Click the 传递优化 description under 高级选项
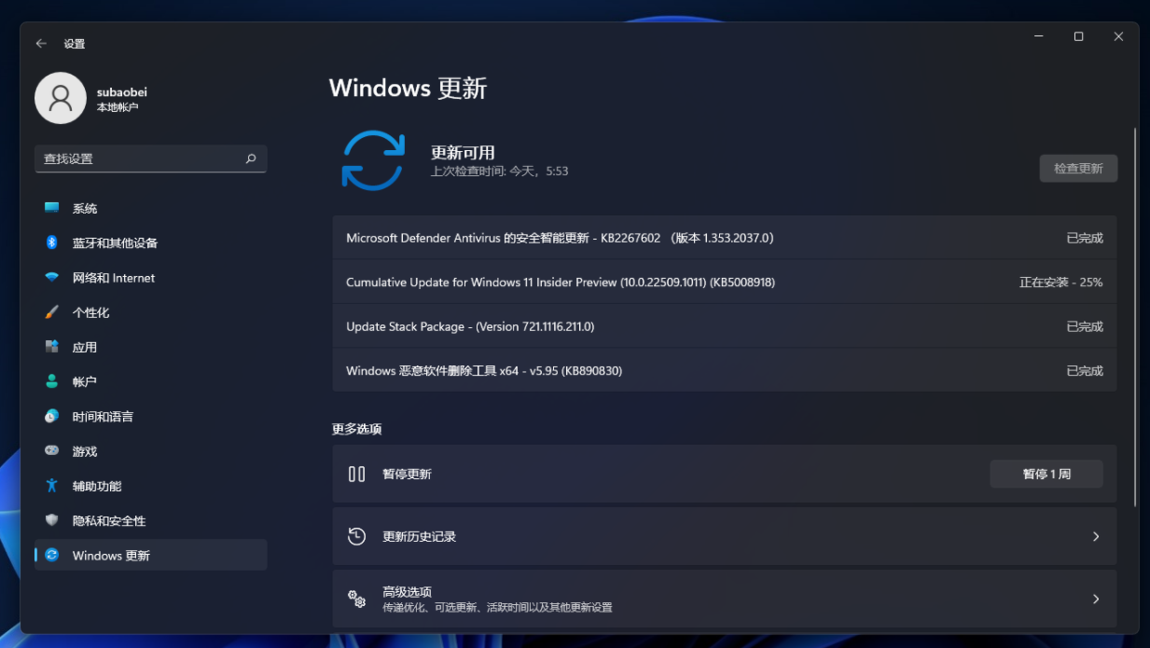This screenshot has width=1150, height=648. point(497,607)
